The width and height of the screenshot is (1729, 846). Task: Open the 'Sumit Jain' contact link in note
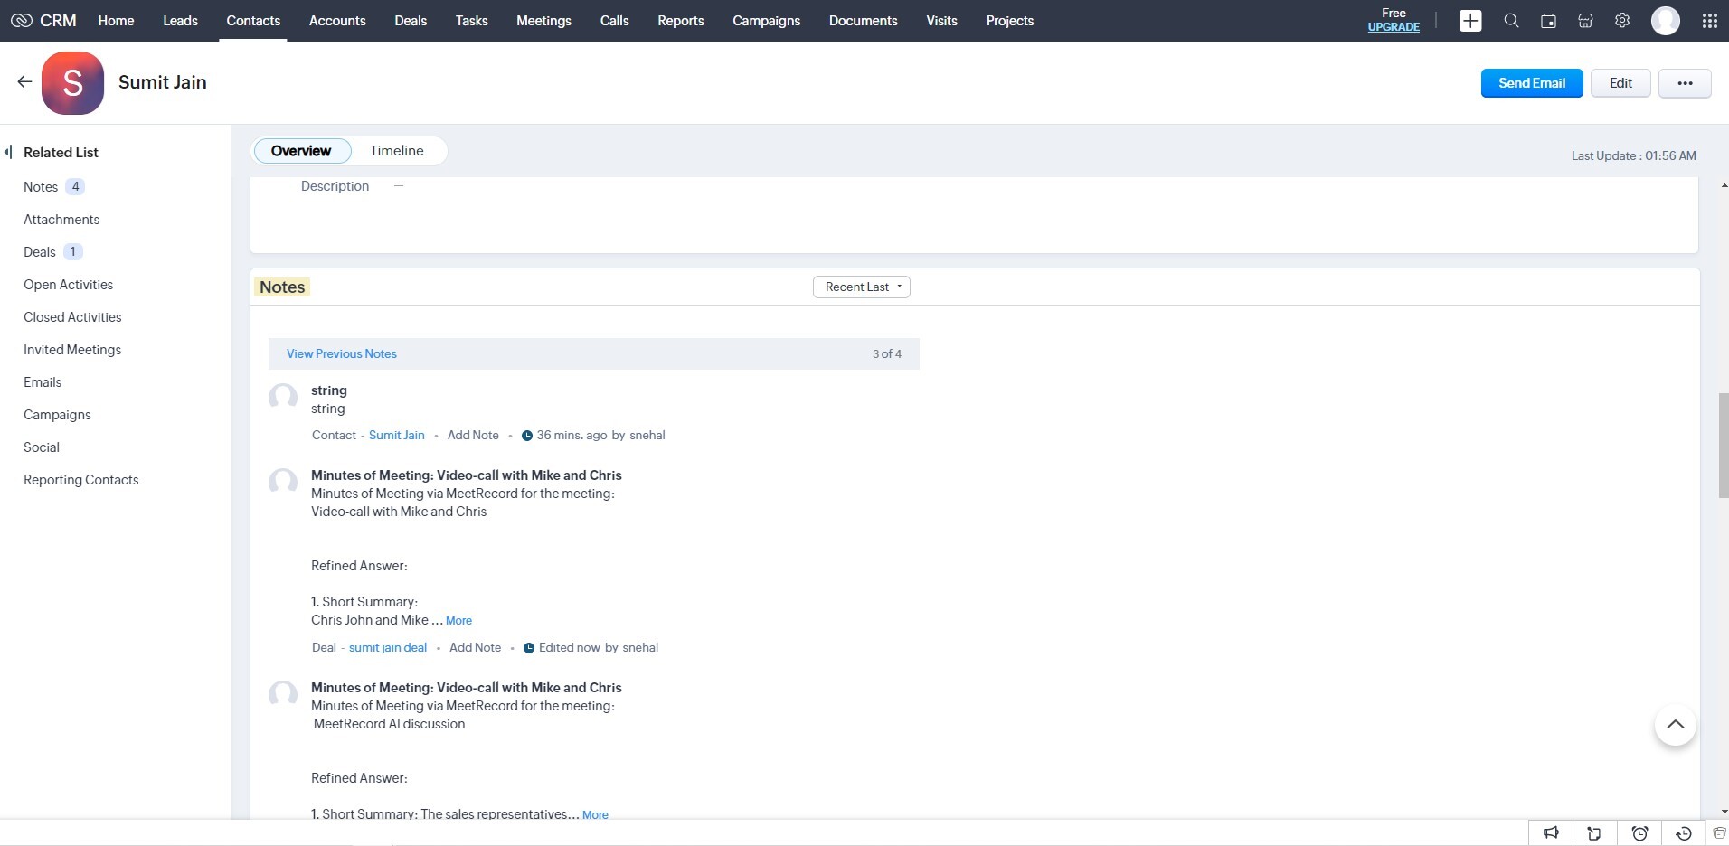(x=397, y=436)
